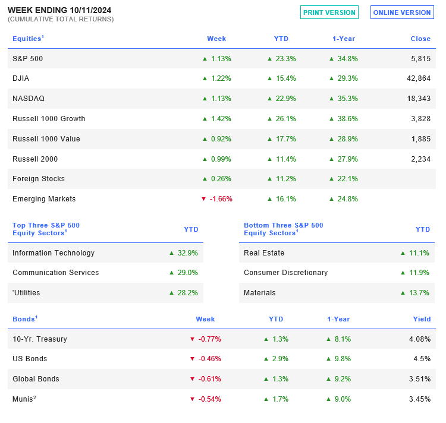
Task: Click 10-Yr. Treasury yield 4.08%
Action: (x=420, y=339)
